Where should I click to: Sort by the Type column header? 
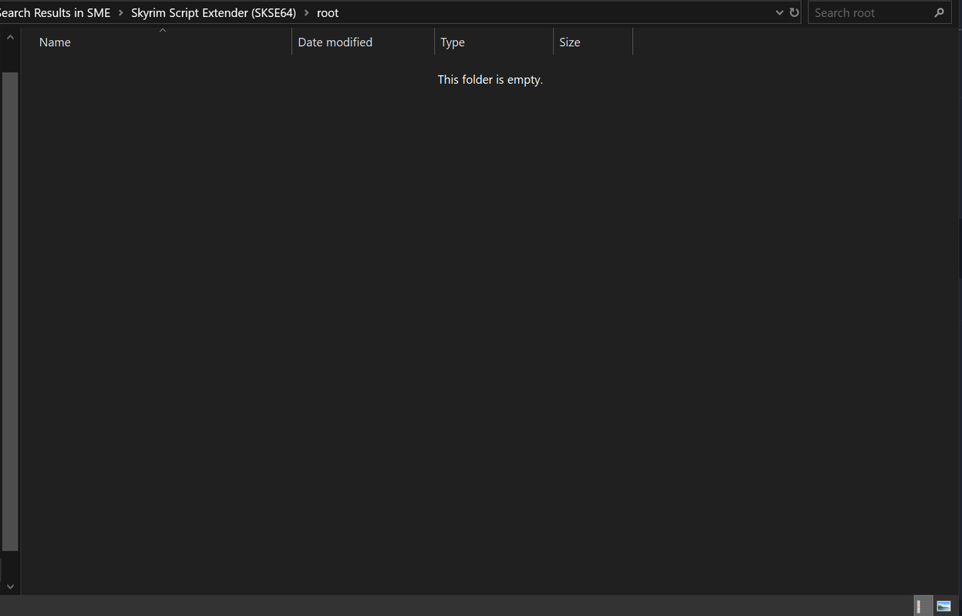[494, 42]
